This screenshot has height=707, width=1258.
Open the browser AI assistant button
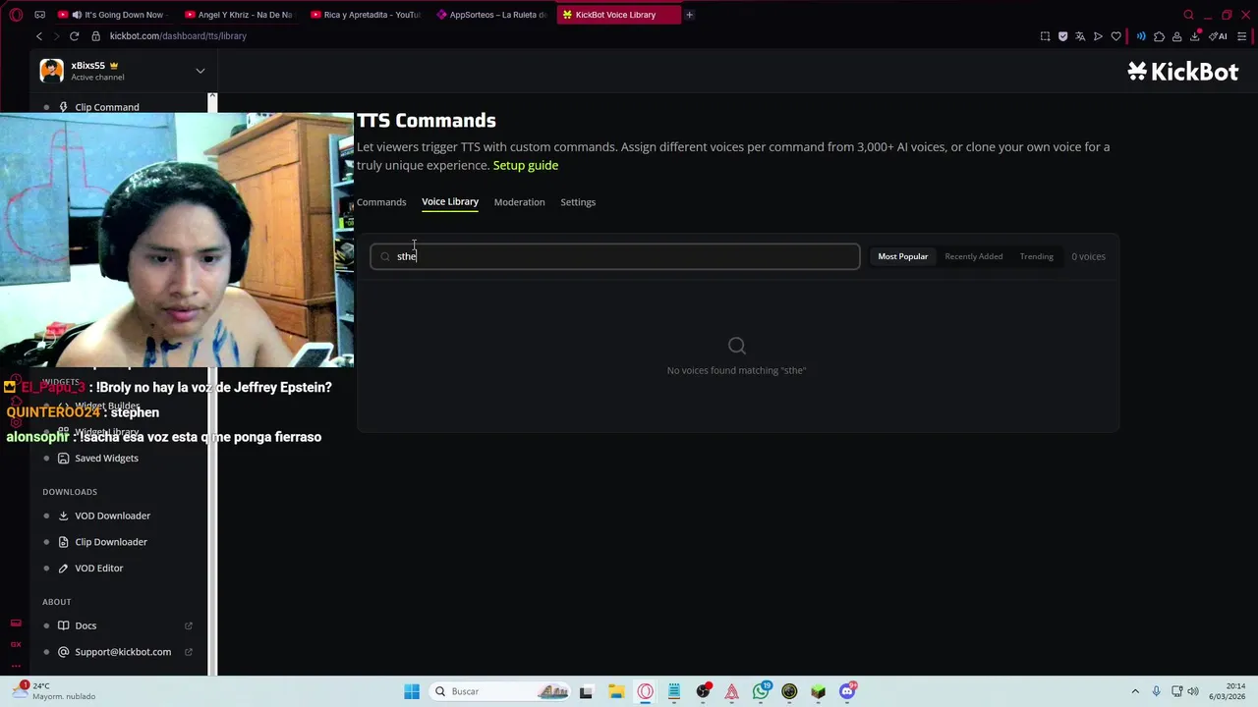point(1219,36)
